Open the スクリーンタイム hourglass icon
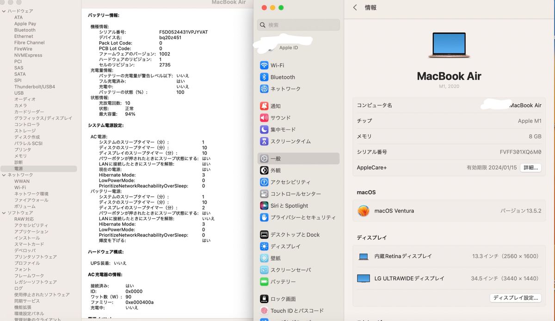Image resolution: width=555 pixels, height=321 pixels. (264, 141)
